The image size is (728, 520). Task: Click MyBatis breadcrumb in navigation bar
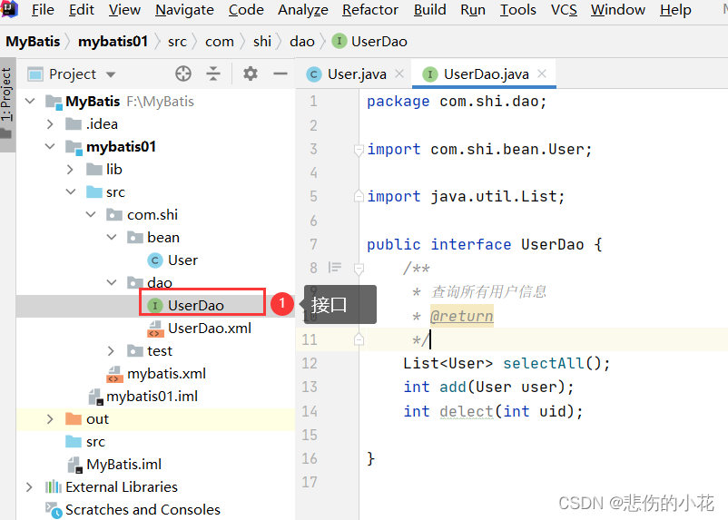coord(33,42)
